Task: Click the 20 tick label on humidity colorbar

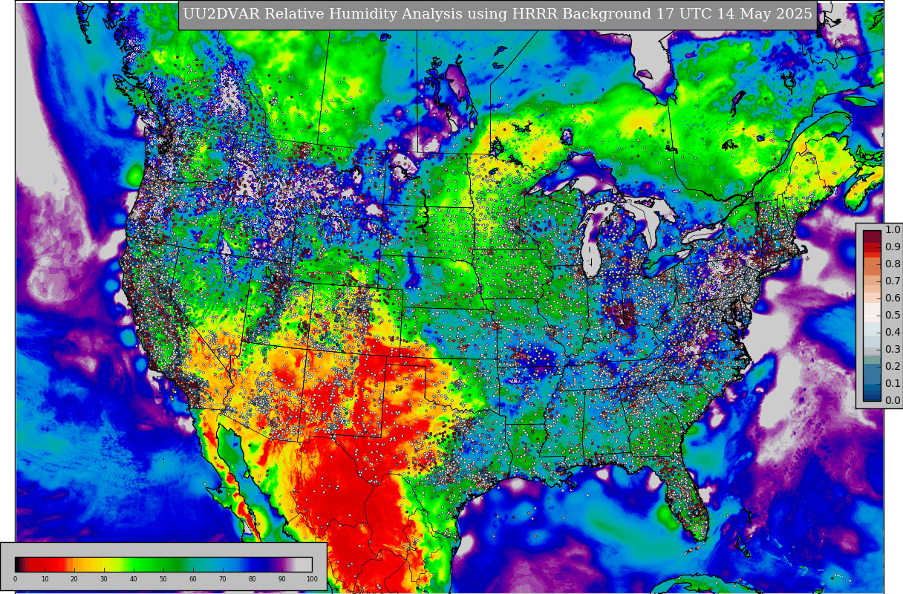Action: click(x=74, y=579)
